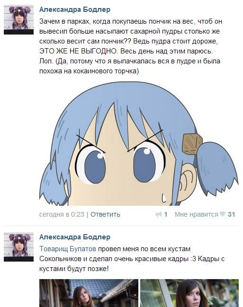The image size is (243, 307).
Task: Click the share megaphone icon on first post
Action: click(x=158, y=215)
